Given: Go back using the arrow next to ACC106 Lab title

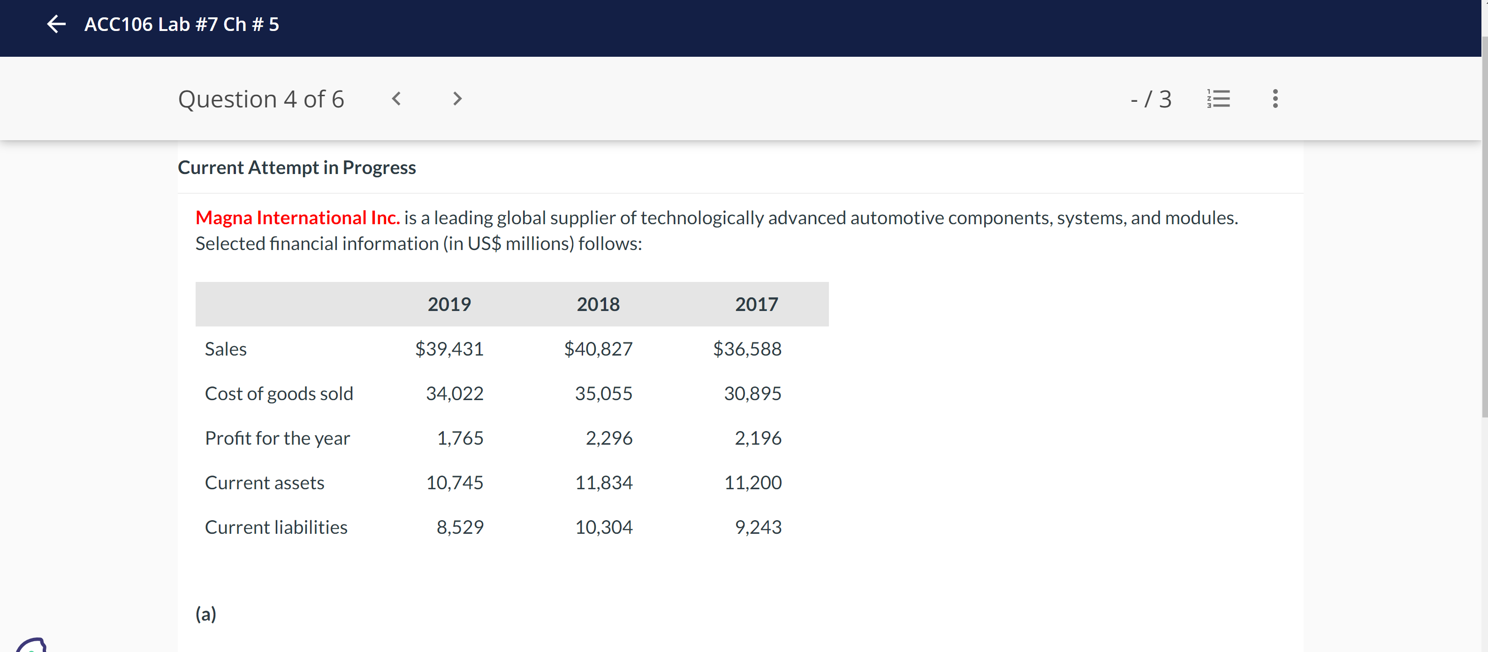Looking at the screenshot, I should pyautogui.click(x=56, y=24).
